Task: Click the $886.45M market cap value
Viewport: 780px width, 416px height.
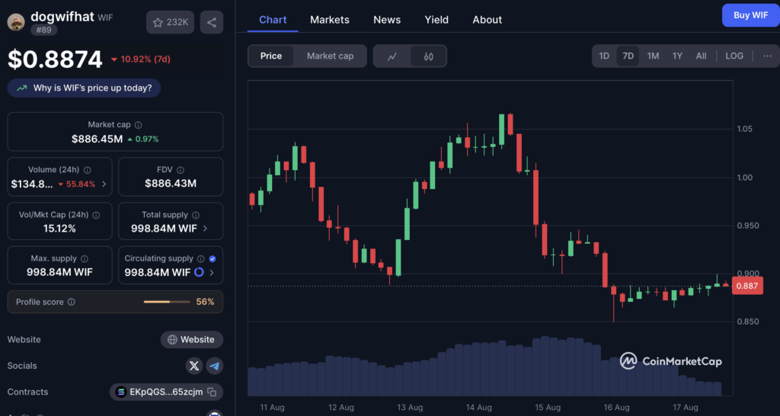Action: (x=97, y=139)
